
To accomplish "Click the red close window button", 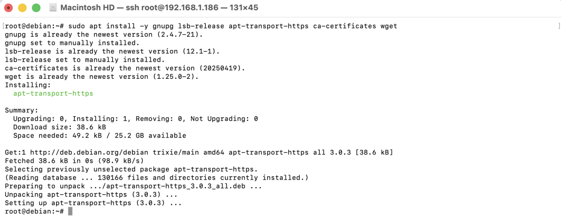I will coord(9,8).
